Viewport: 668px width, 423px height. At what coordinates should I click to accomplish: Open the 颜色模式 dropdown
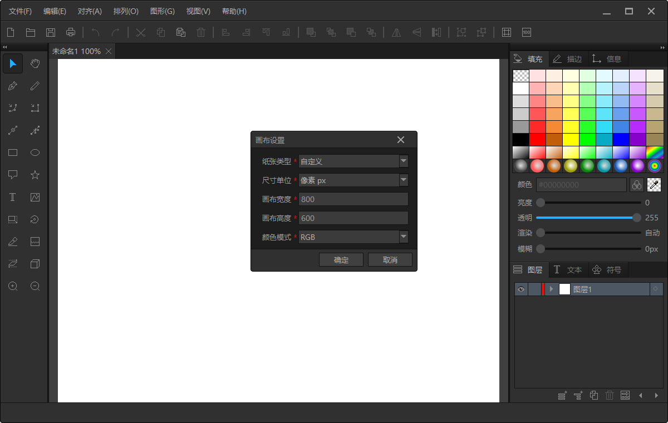coord(404,237)
